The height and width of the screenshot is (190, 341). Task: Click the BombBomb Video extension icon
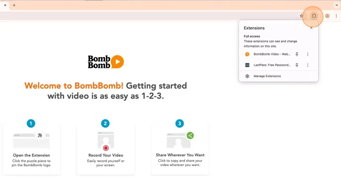point(247,54)
